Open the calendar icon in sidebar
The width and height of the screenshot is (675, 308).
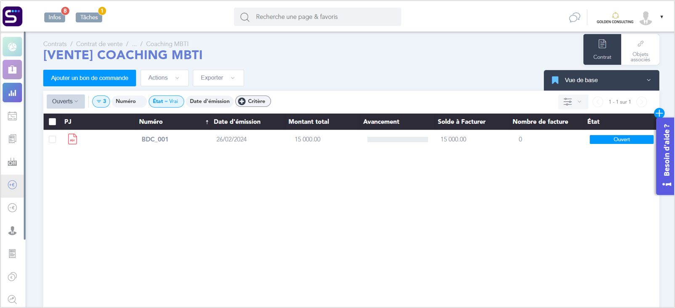pyautogui.click(x=12, y=116)
